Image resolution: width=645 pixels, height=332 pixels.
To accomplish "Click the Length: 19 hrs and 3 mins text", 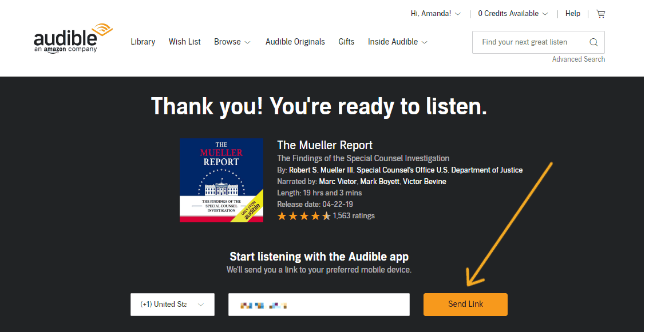I will (319, 193).
